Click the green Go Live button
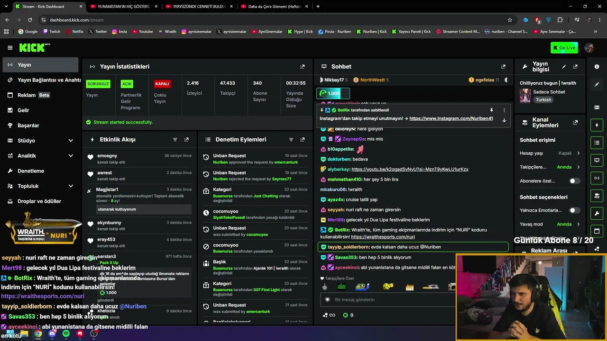This screenshot has width=607, height=341. point(564,48)
